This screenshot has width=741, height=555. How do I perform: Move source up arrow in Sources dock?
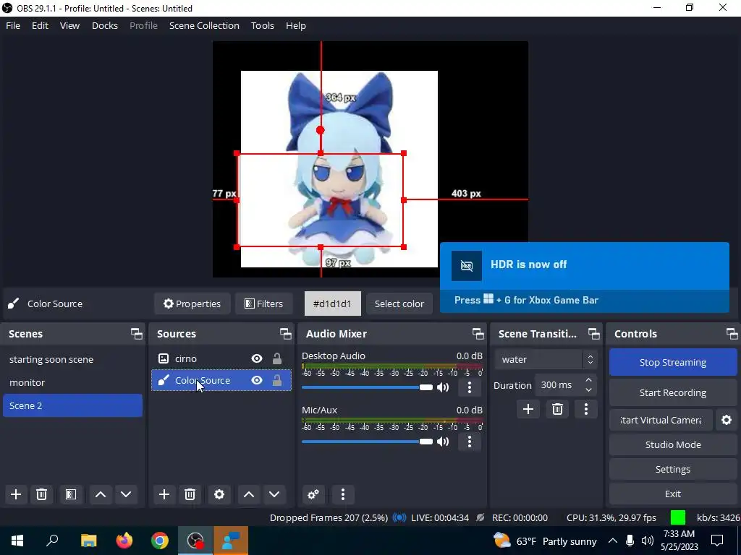(x=249, y=494)
